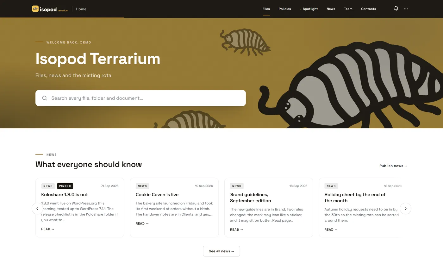Click the search magnifier icon
Viewport: 443px width, 277px height.
45,98
